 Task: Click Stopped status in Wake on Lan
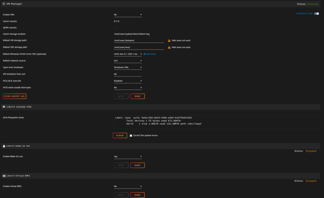click(311, 151)
